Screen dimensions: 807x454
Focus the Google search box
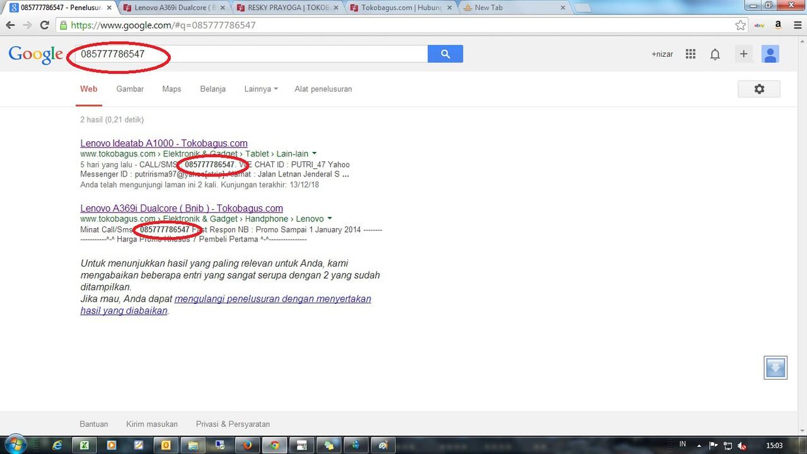(251, 54)
